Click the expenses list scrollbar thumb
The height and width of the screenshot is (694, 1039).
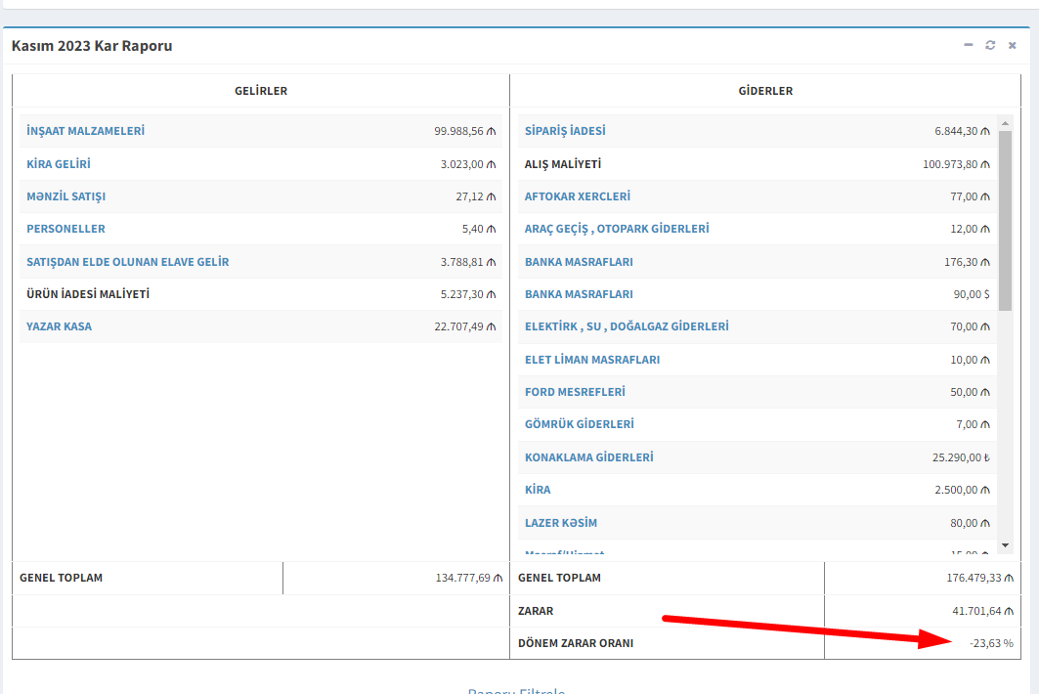(x=1005, y=220)
